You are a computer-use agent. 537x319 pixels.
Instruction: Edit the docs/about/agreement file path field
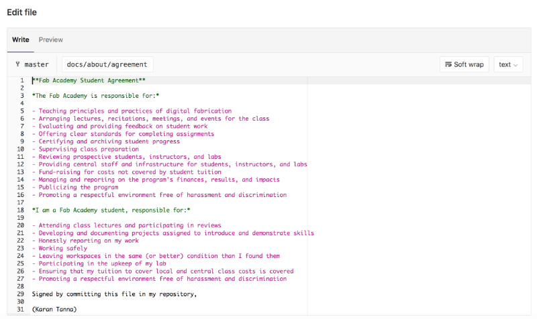pos(107,64)
